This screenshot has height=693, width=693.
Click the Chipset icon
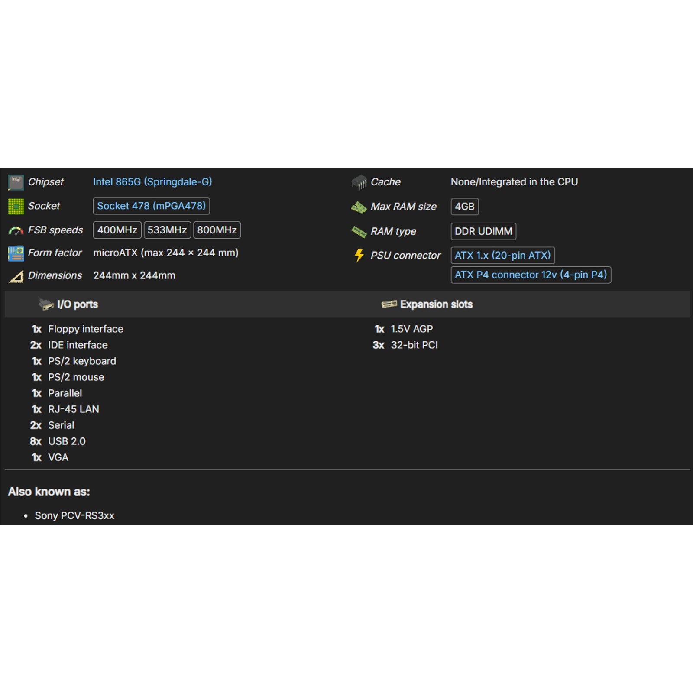16,182
